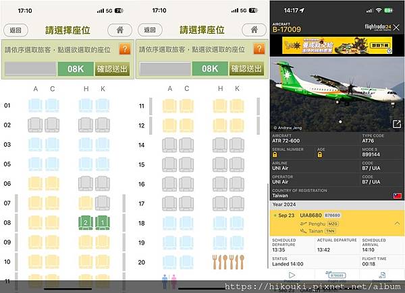Tap the home icon on the left seat screen
The height and width of the screenshot is (293, 405).
[x=120, y=30]
